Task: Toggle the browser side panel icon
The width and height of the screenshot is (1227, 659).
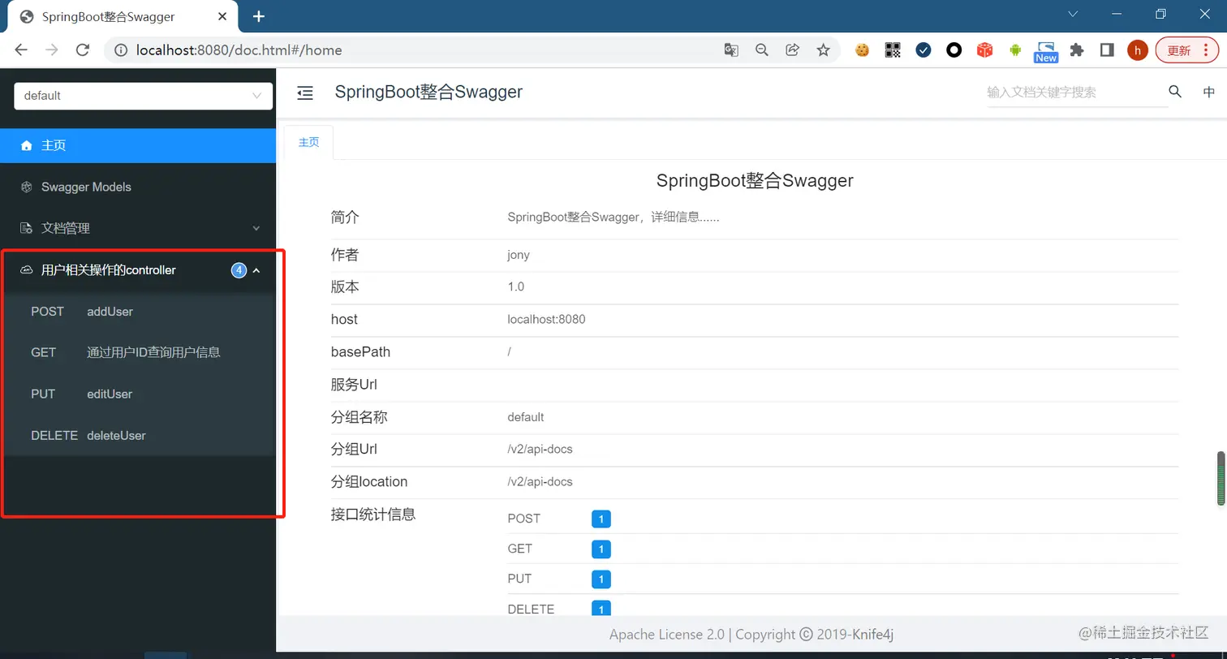Action: pos(1107,50)
